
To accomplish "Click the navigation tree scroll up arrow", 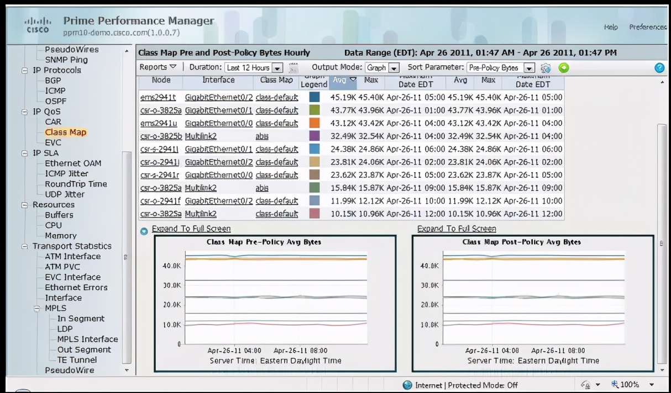I will pyautogui.click(x=127, y=51).
